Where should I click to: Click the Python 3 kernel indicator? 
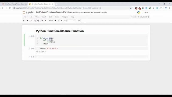144,17
